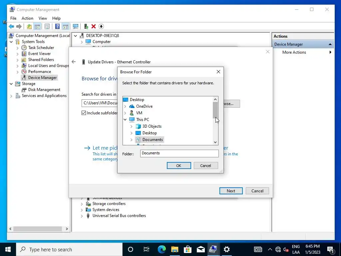Select Performance in console tree
The image size is (341, 256).
point(40,72)
